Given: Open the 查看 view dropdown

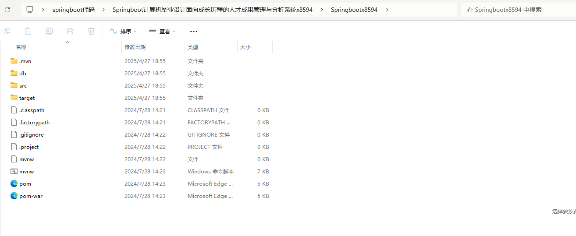Looking at the screenshot, I should pos(162,32).
